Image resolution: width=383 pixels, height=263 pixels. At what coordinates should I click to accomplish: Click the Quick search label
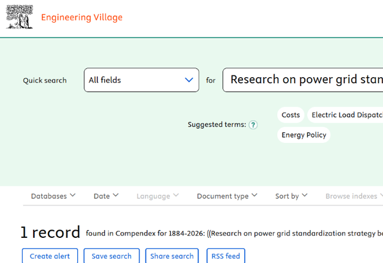[45, 81]
